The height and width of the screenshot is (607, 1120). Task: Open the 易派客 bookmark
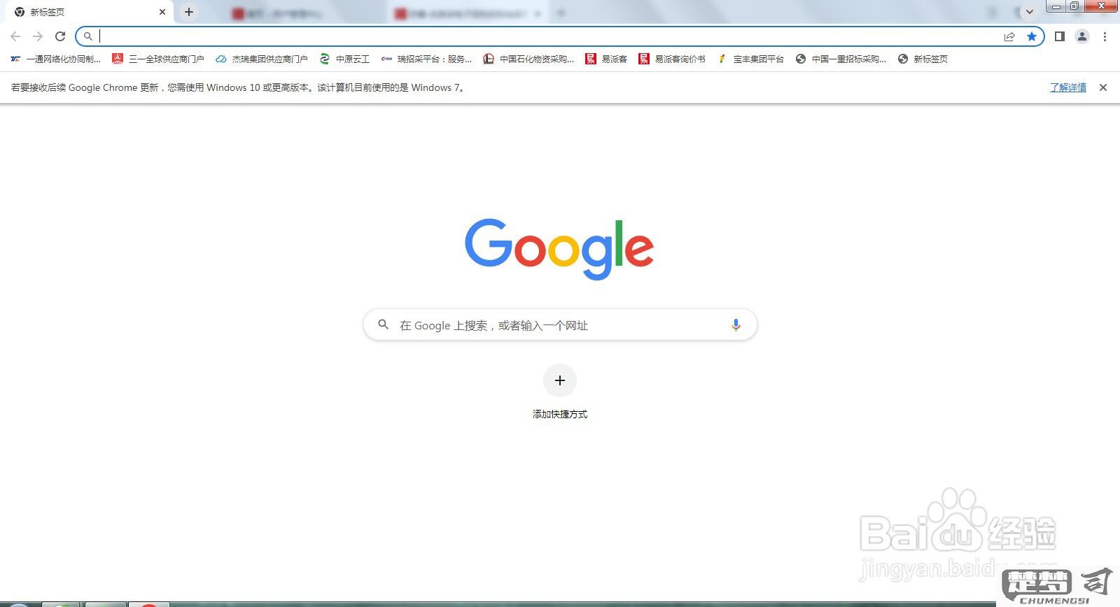point(607,59)
